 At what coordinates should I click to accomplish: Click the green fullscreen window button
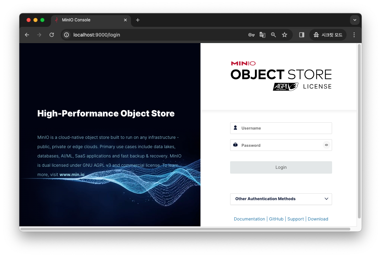coord(42,20)
